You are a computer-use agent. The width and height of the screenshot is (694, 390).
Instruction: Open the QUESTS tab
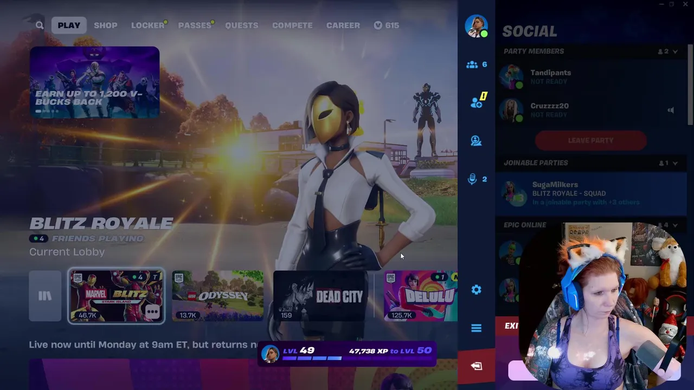pyautogui.click(x=242, y=25)
